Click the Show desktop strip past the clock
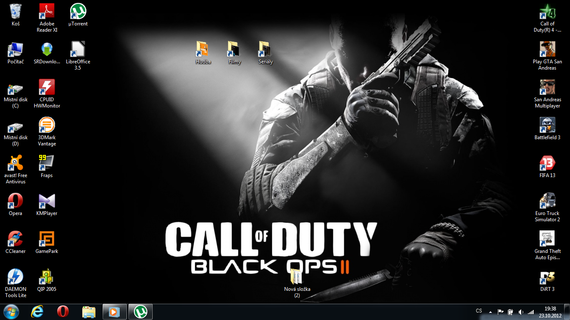The width and height of the screenshot is (570, 320). point(567,312)
